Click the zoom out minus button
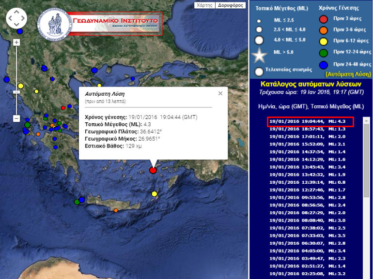 [x=16, y=118]
